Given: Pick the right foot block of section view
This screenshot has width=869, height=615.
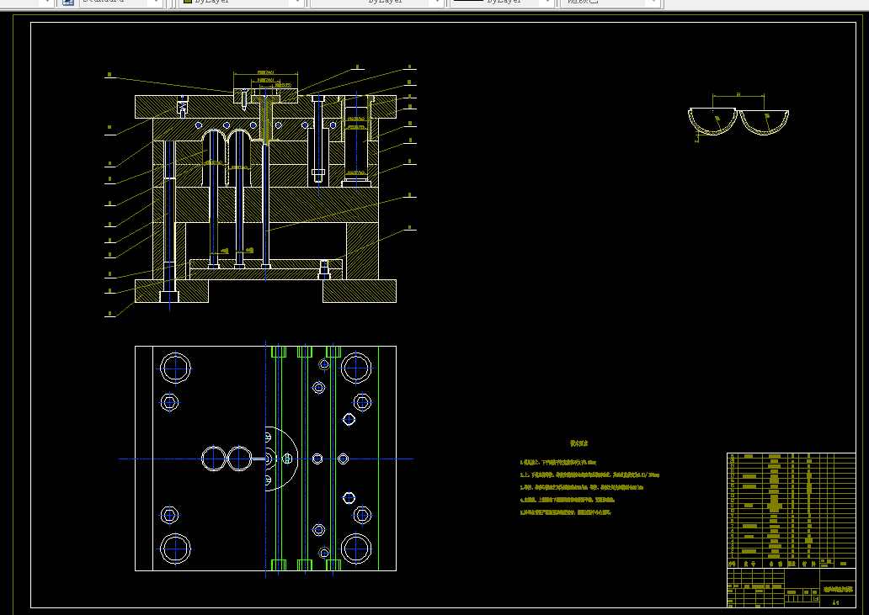Looking at the screenshot, I should coord(359,291).
